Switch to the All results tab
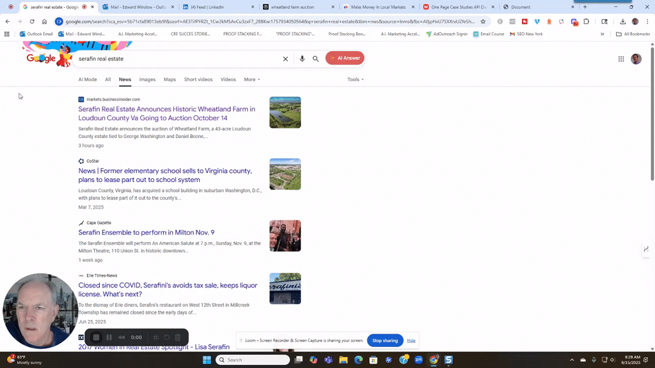Screen dimensions: 655x368 (x=107, y=79)
